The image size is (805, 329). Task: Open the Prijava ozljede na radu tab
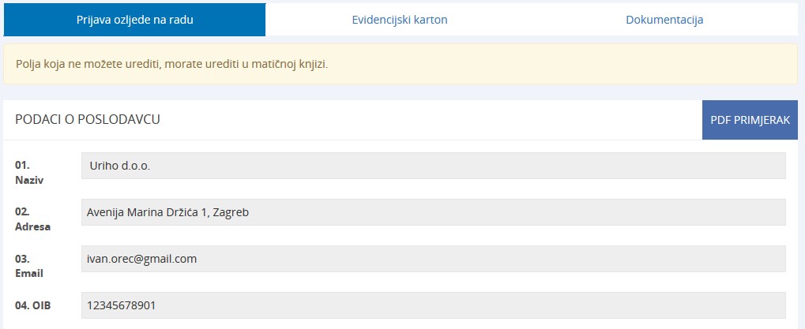click(x=134, y=20)
